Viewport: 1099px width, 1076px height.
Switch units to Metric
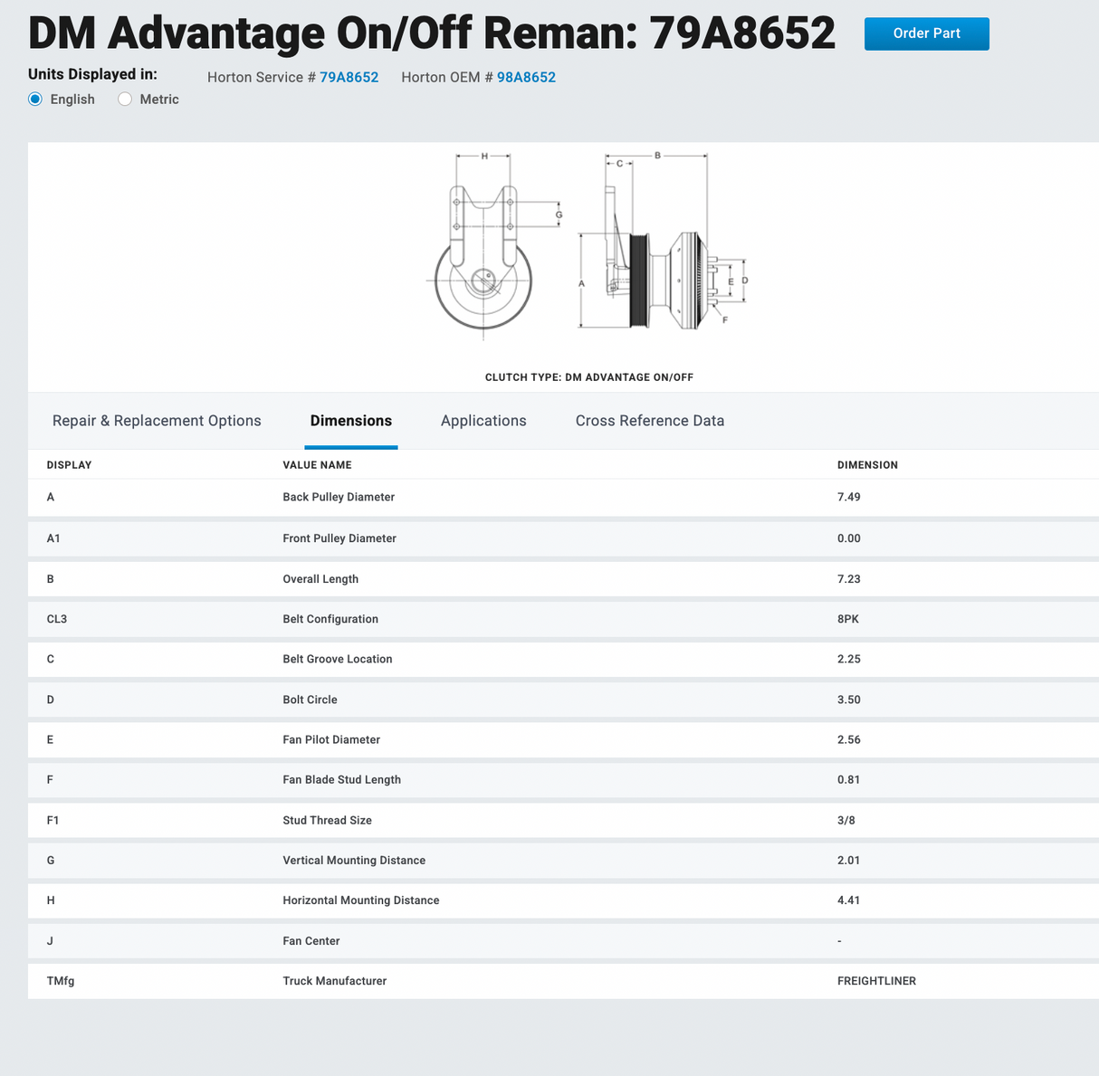point(125,100)
